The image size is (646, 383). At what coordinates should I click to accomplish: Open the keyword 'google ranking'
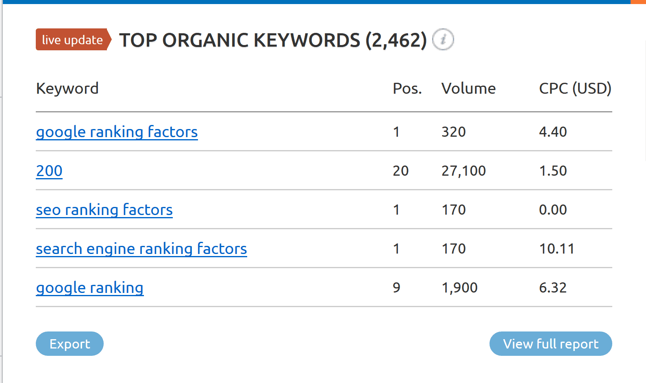(x=89, y=288)
